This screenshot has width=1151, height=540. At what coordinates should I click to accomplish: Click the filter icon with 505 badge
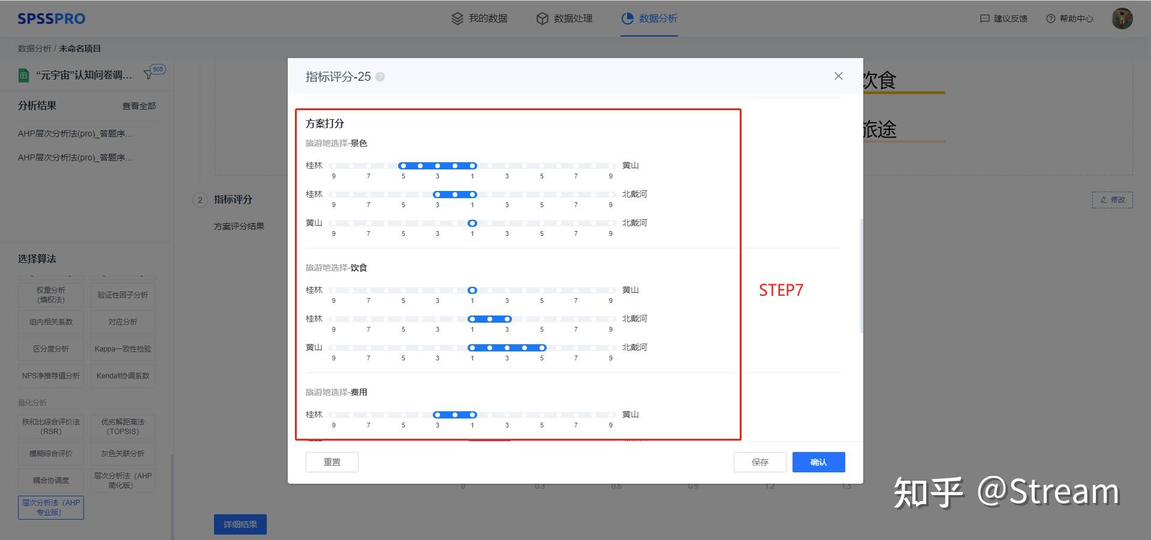[153, 72]
